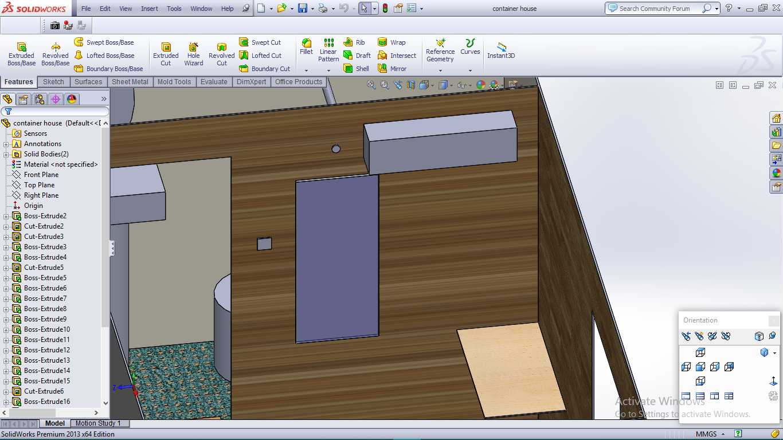Open the Insert menu
This screenshot has width=783, height=440.
pyautogui.click(x=150, y=9)
